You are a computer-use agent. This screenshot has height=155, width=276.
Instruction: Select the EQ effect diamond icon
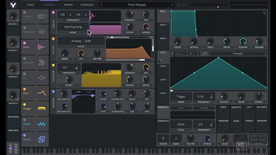pyautogui.click(x=42, y=77)
